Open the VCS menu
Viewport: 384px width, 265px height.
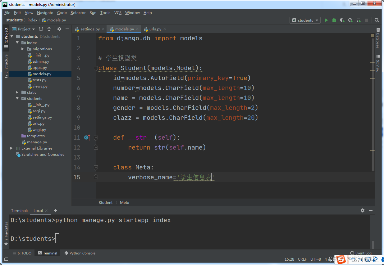click(x=118, y=12)
